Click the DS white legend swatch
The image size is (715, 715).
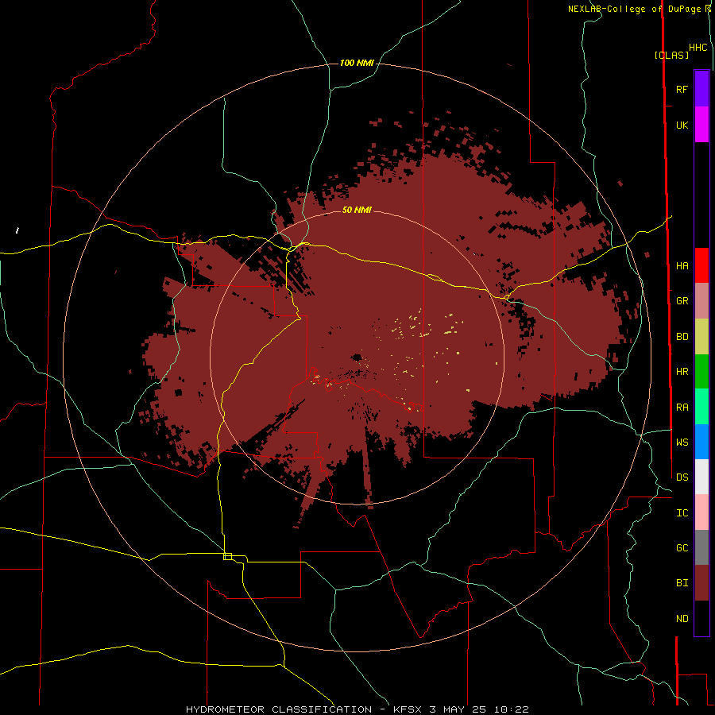(x=701, y=477)
